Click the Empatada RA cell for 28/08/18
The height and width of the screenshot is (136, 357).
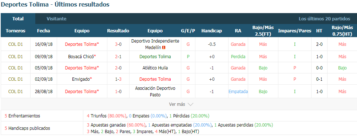tap(238, 91)
